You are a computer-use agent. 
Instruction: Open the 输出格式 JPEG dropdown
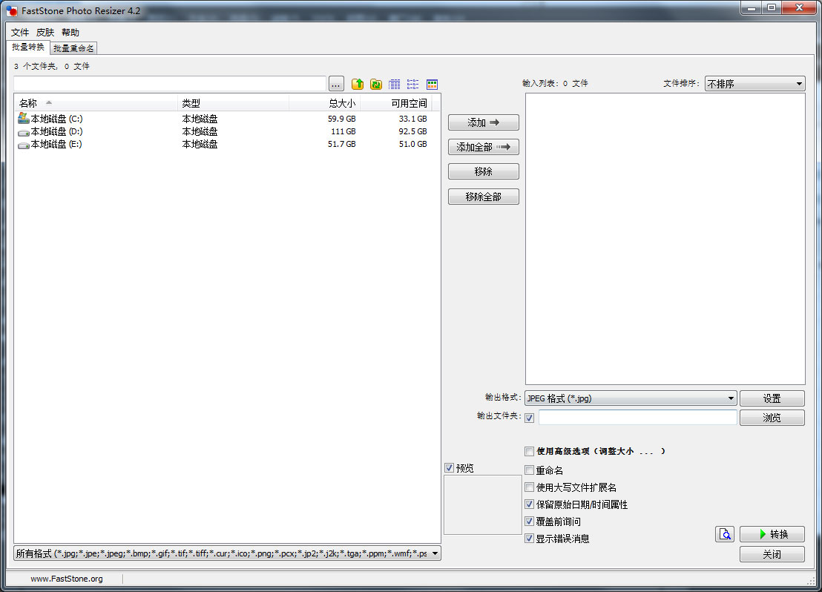(x=631, y=398)
